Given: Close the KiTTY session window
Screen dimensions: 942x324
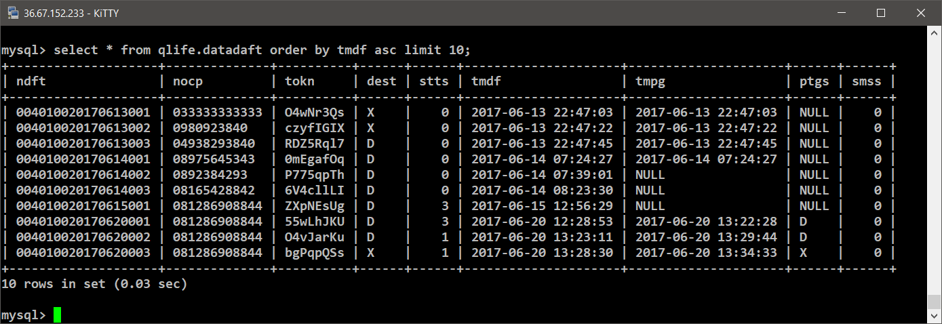Looking at the screenshot, I should 921,13.
